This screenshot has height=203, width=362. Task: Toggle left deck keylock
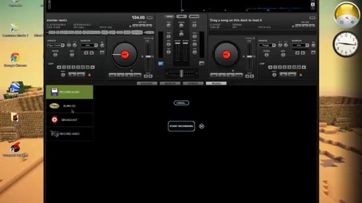pos(152,38)
